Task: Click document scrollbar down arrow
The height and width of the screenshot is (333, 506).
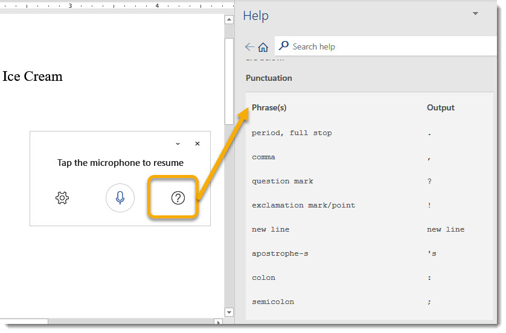Action: click(x=229, y=312)
